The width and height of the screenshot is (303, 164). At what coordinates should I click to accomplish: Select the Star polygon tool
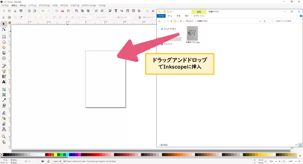point(4,48)
